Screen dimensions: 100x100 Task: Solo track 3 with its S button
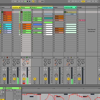[x=14, y=81]
